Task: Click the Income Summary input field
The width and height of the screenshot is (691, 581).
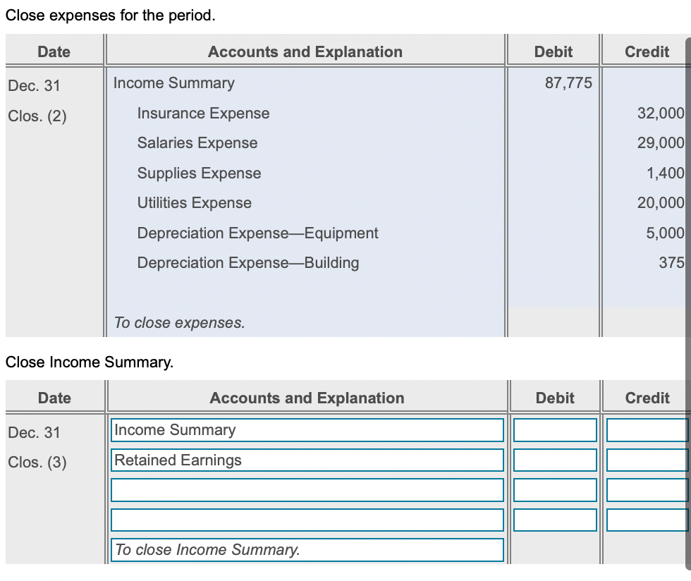Action: 307,429
